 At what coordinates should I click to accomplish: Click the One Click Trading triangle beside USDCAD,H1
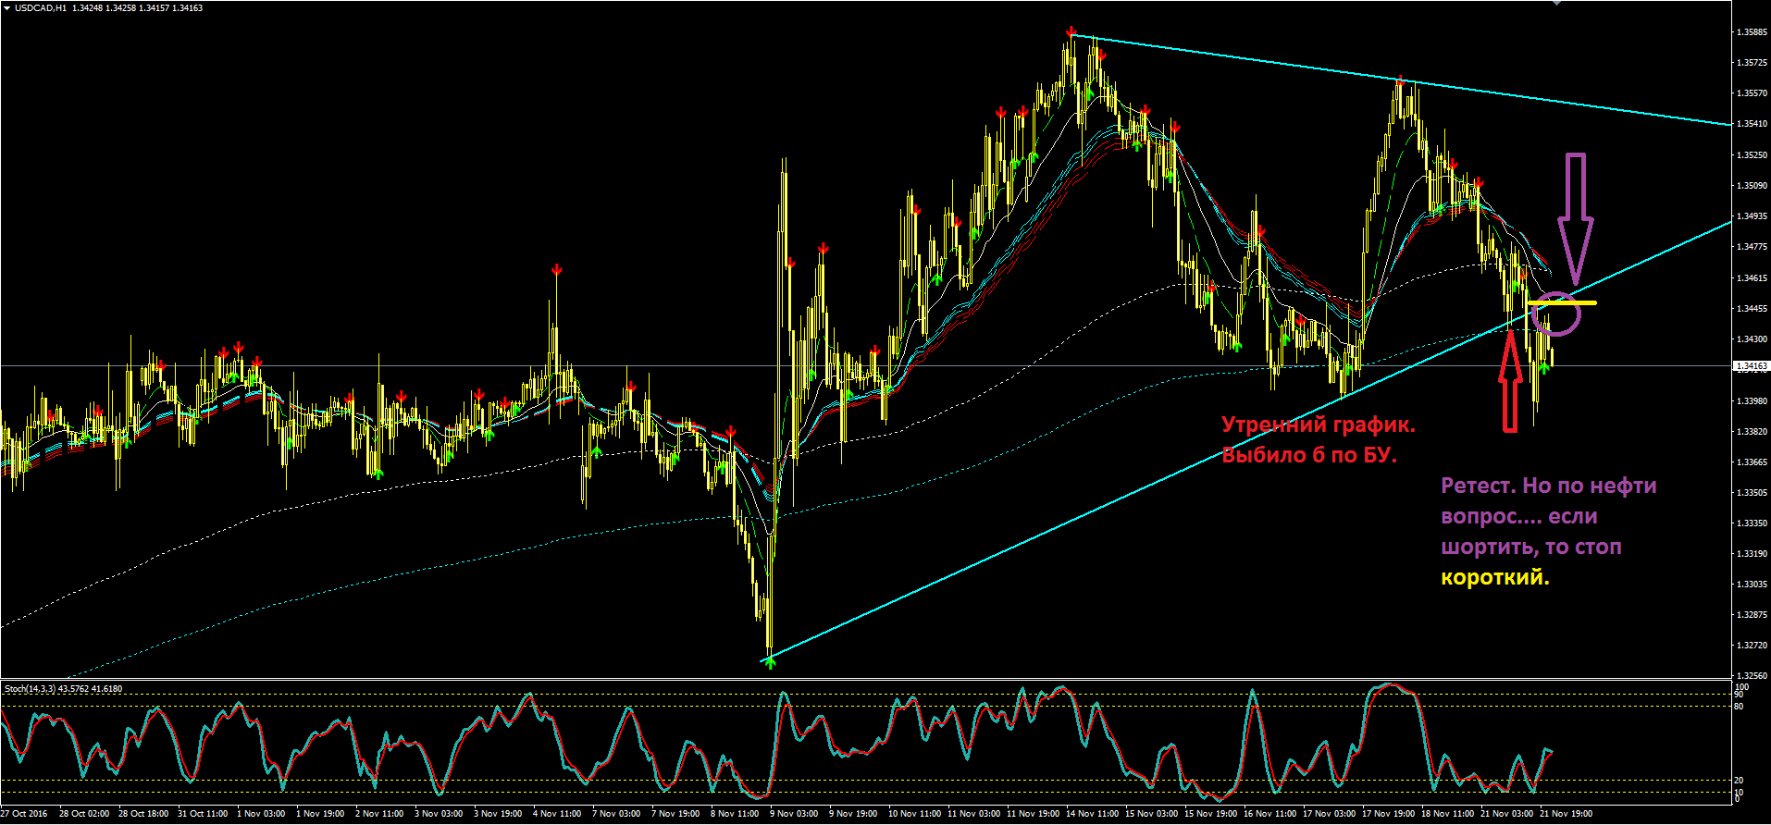[6, 7]
